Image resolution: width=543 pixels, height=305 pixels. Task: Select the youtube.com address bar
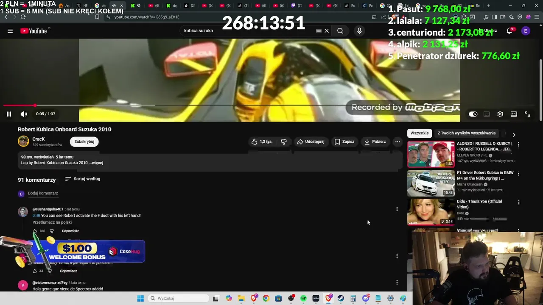pyautogui.click(x=146, y=17)
